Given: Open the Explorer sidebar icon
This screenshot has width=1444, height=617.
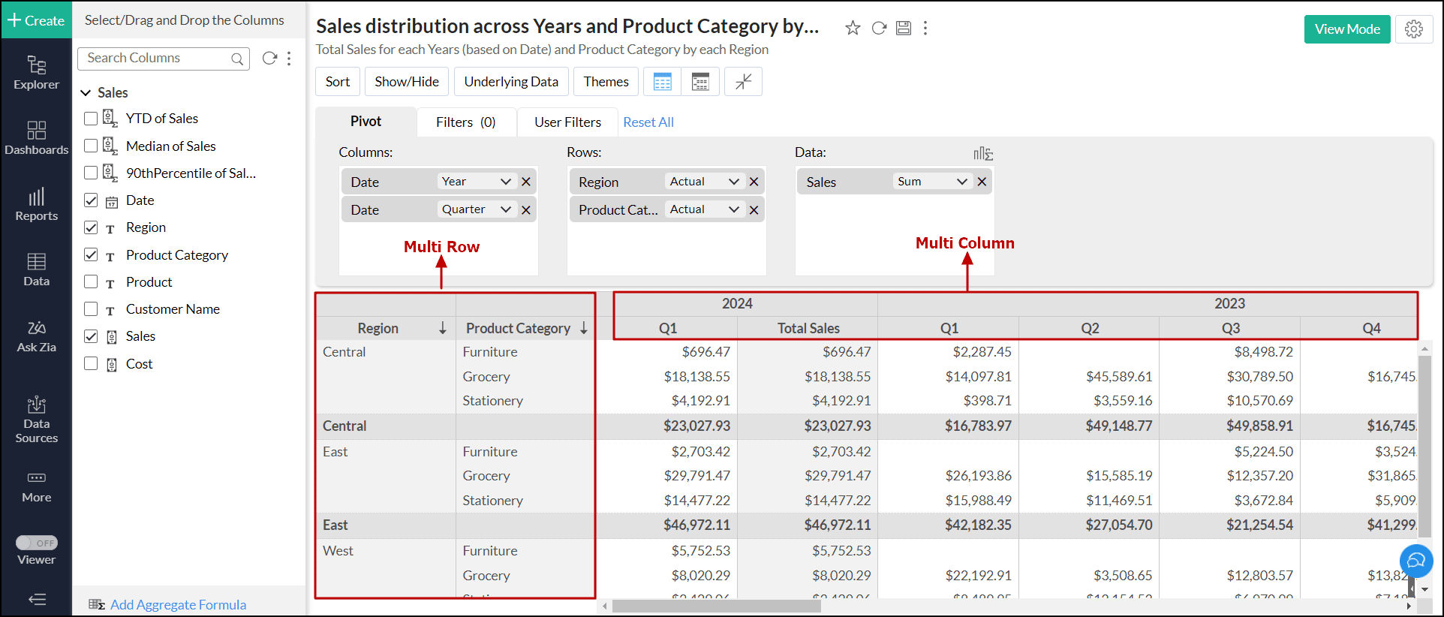Looking at the screenshot, I should pos(36,73).
